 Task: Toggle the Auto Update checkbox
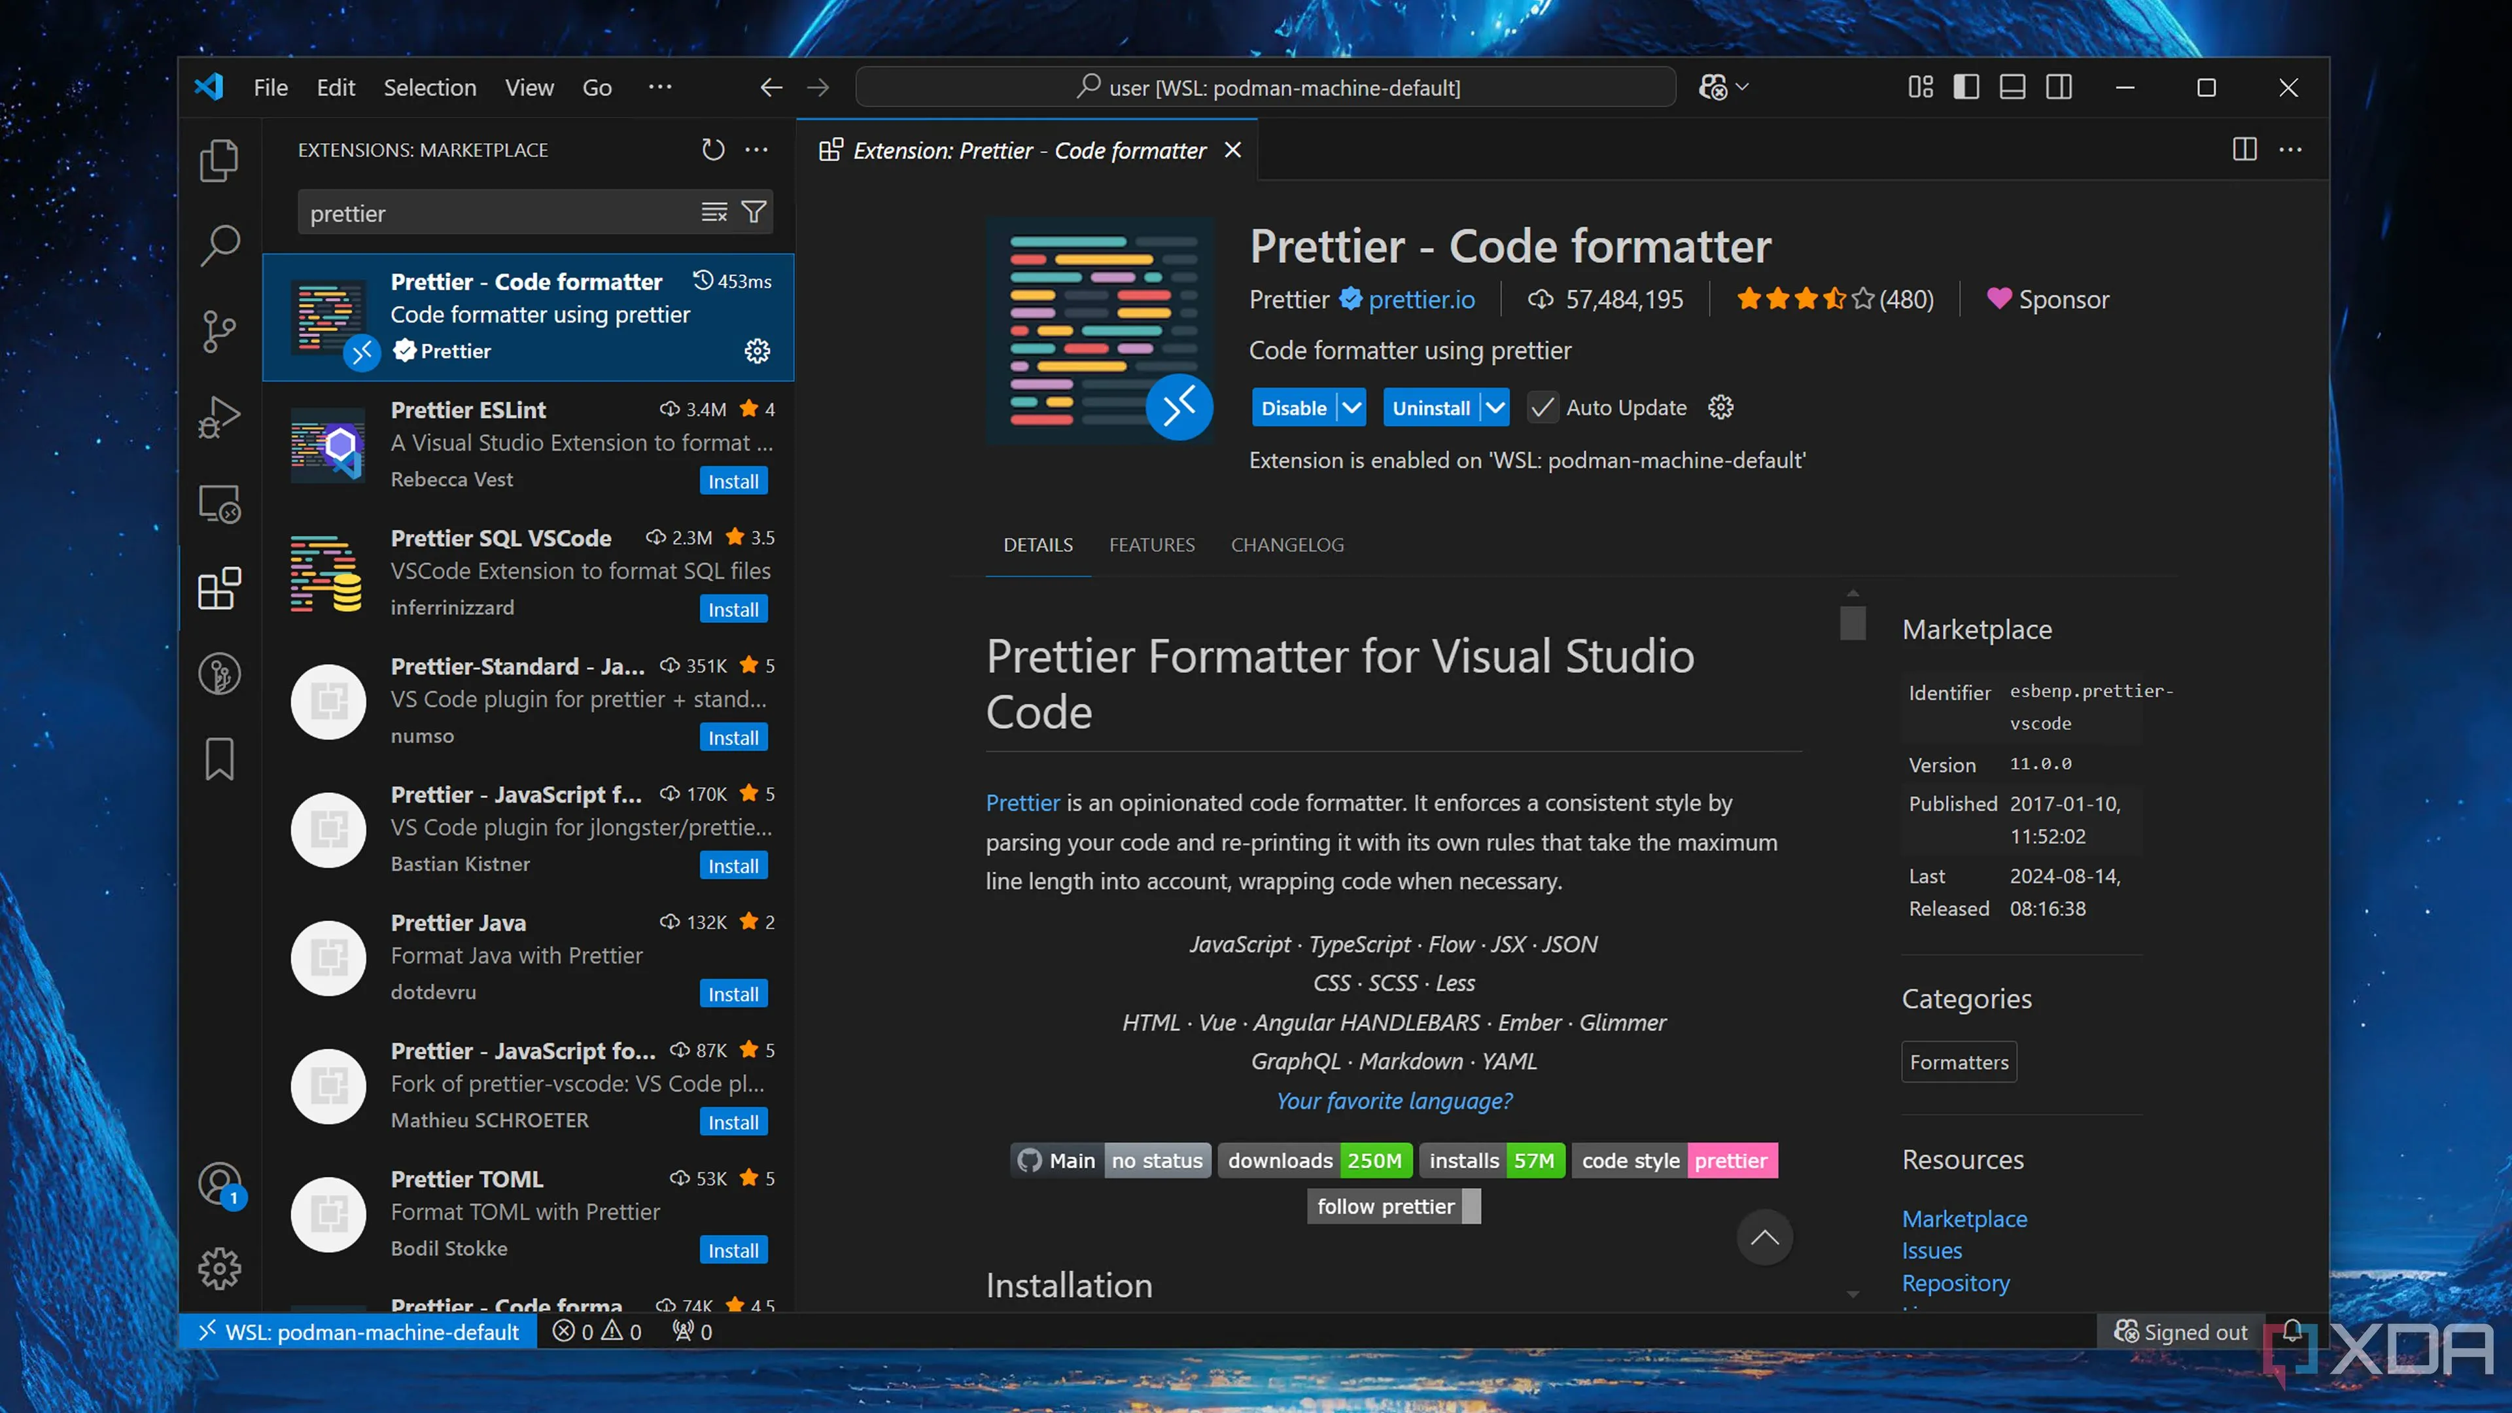(x=1542, y=408)
